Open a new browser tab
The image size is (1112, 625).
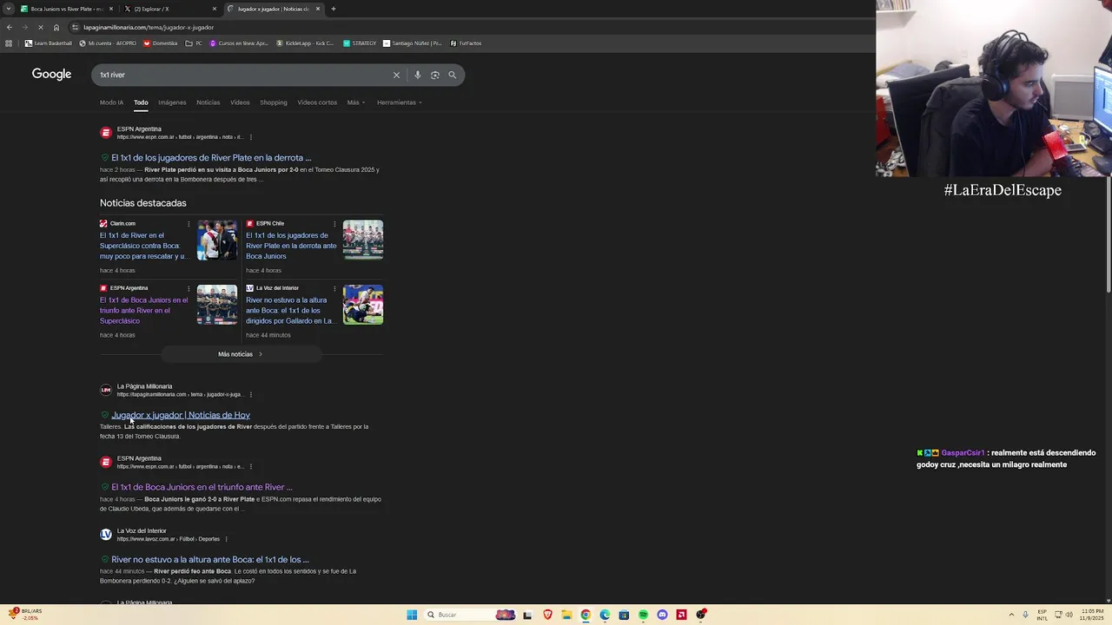click(x=333, y=9)
